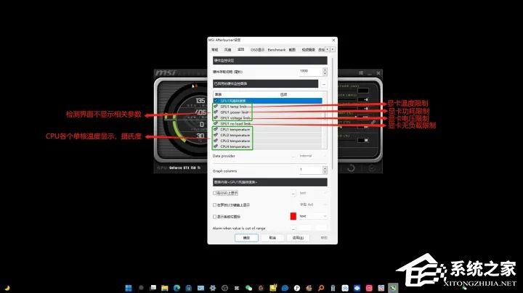
Task: Uncheck the GPU1 voltage limit graph checkmark
Action: click(216, 117)
